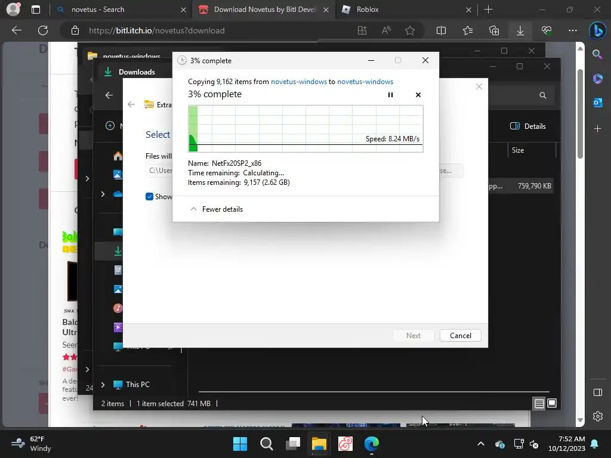Switch to the Roblox browser tab
The height and width of the screenshot is (458, 611).
406,10
